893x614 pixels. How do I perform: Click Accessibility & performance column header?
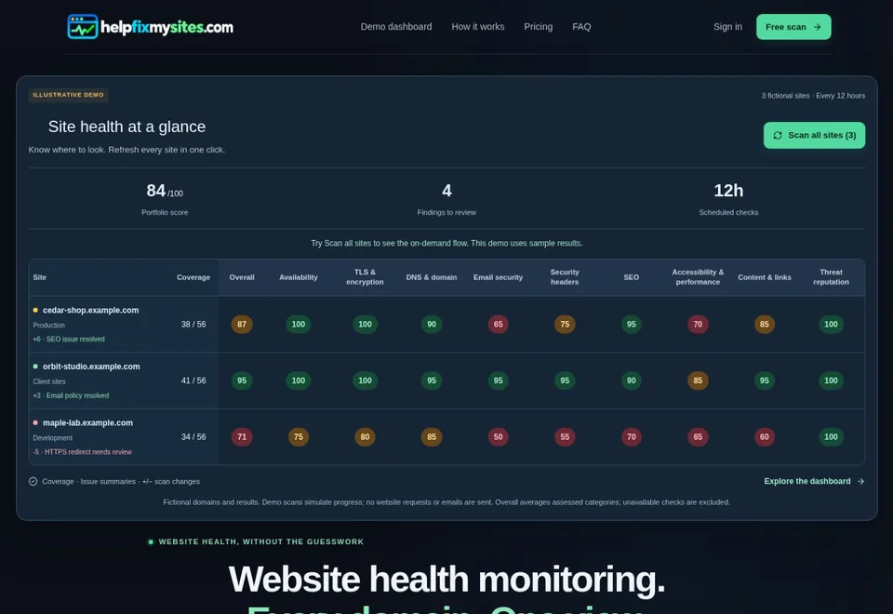(698, 277)
